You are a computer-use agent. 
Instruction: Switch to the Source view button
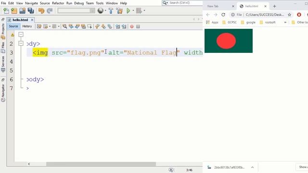[13, 26]
